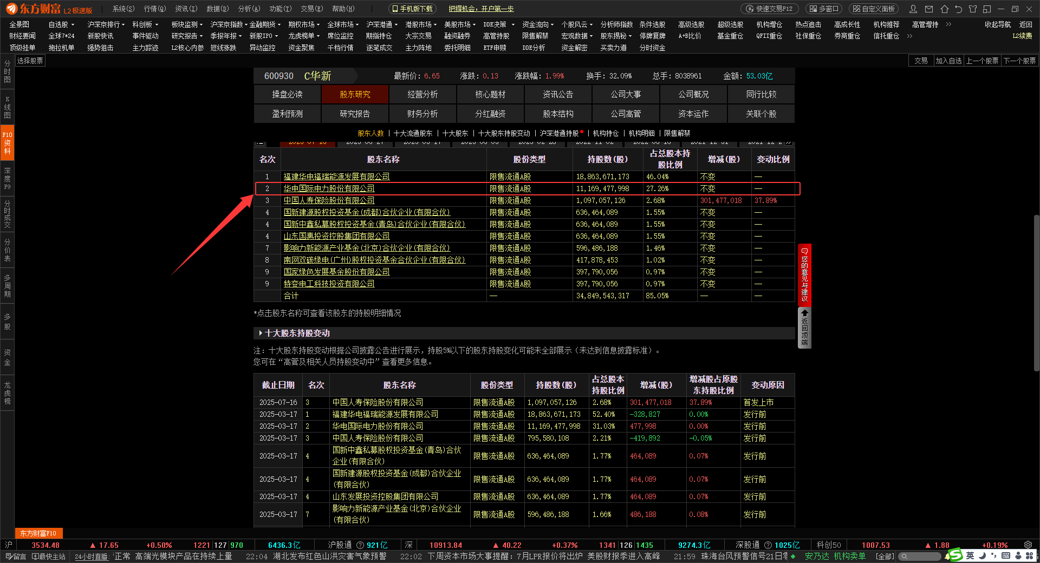The image size is (1040, 563).
Task: Open the 龙虎榜 sidebar panel
Action: [7, 393]
